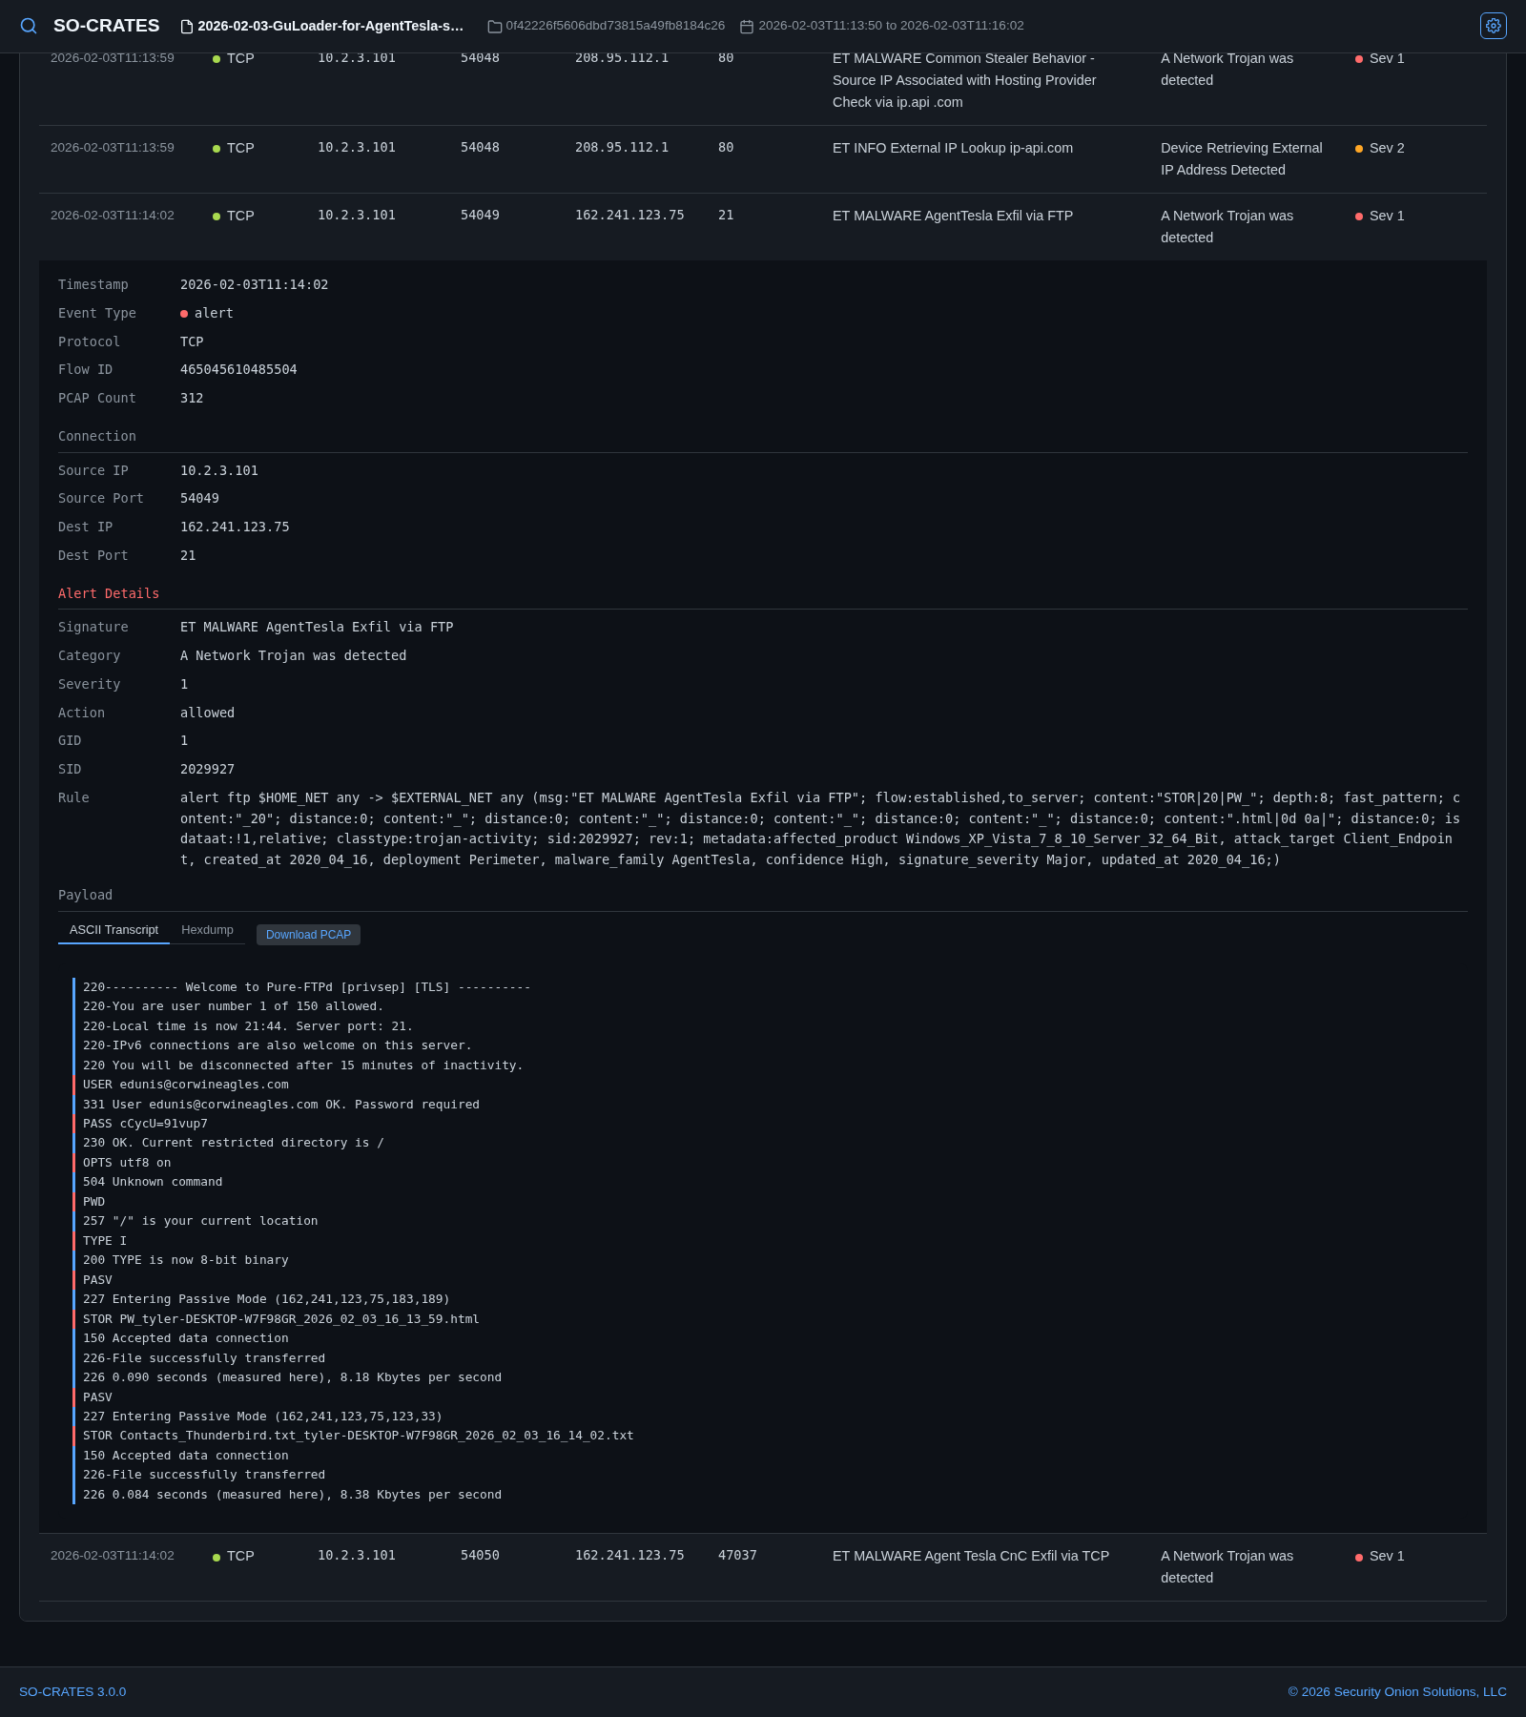Click the calendar icon beside time range
Screen dimensions: 1526x1717
tap(747, 27)
